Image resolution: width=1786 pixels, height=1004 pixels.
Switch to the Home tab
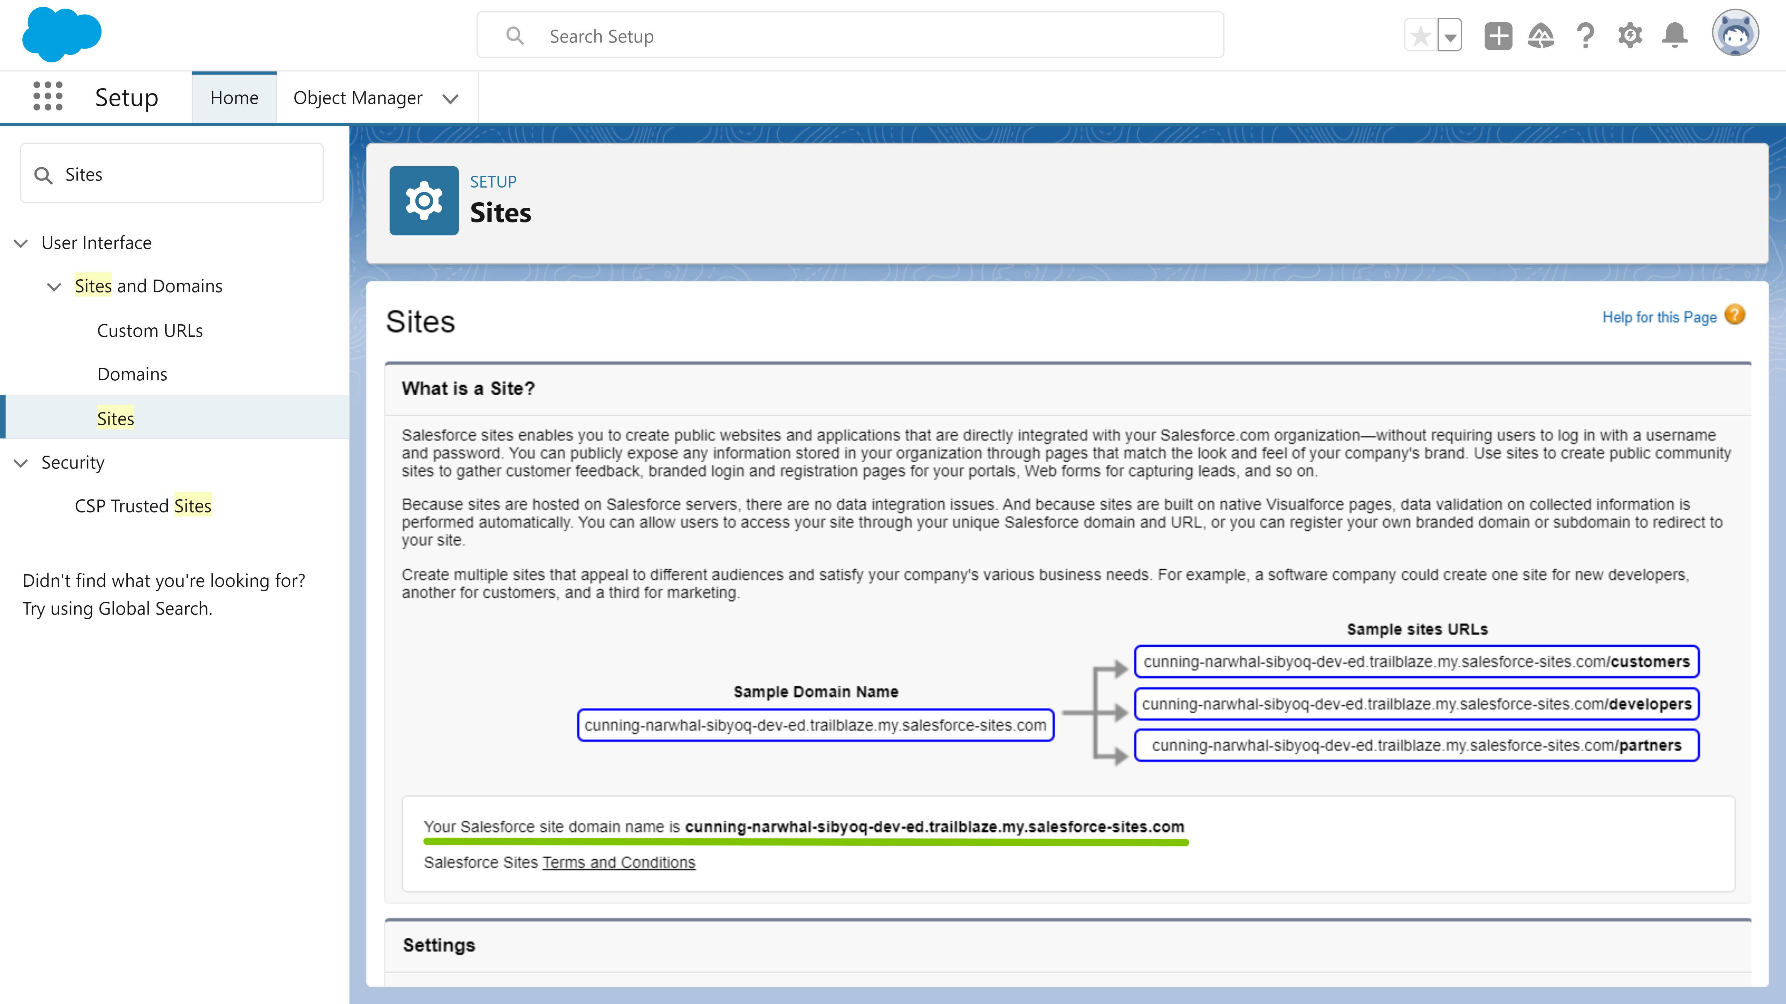click(x=234, y=98)
